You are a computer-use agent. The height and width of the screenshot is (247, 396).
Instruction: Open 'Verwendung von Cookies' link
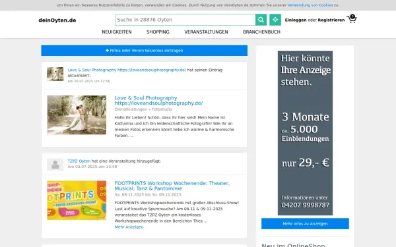click(310, 5)
